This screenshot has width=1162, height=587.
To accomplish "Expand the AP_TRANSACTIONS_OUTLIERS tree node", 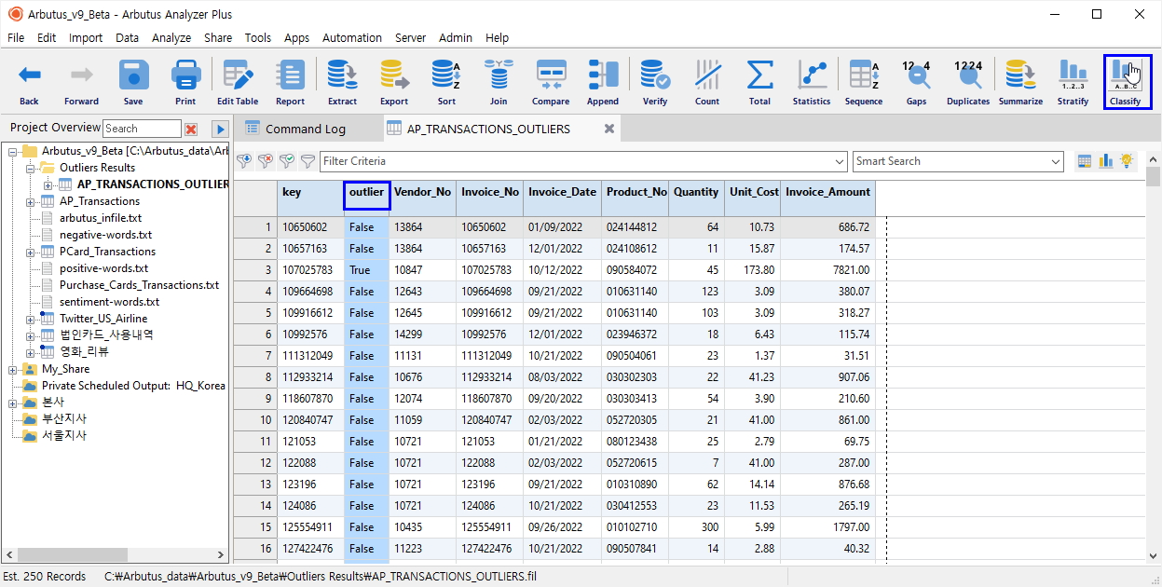I will click(48, 184).
